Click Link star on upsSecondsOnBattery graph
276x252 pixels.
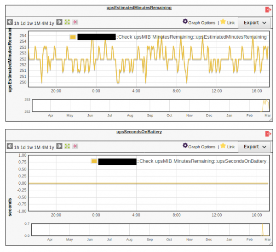(x=224, y=146)
